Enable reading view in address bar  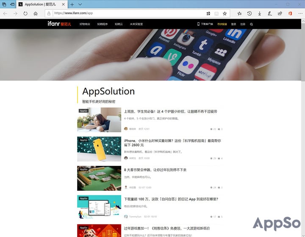pyautogui.click(x=216, y=14)
